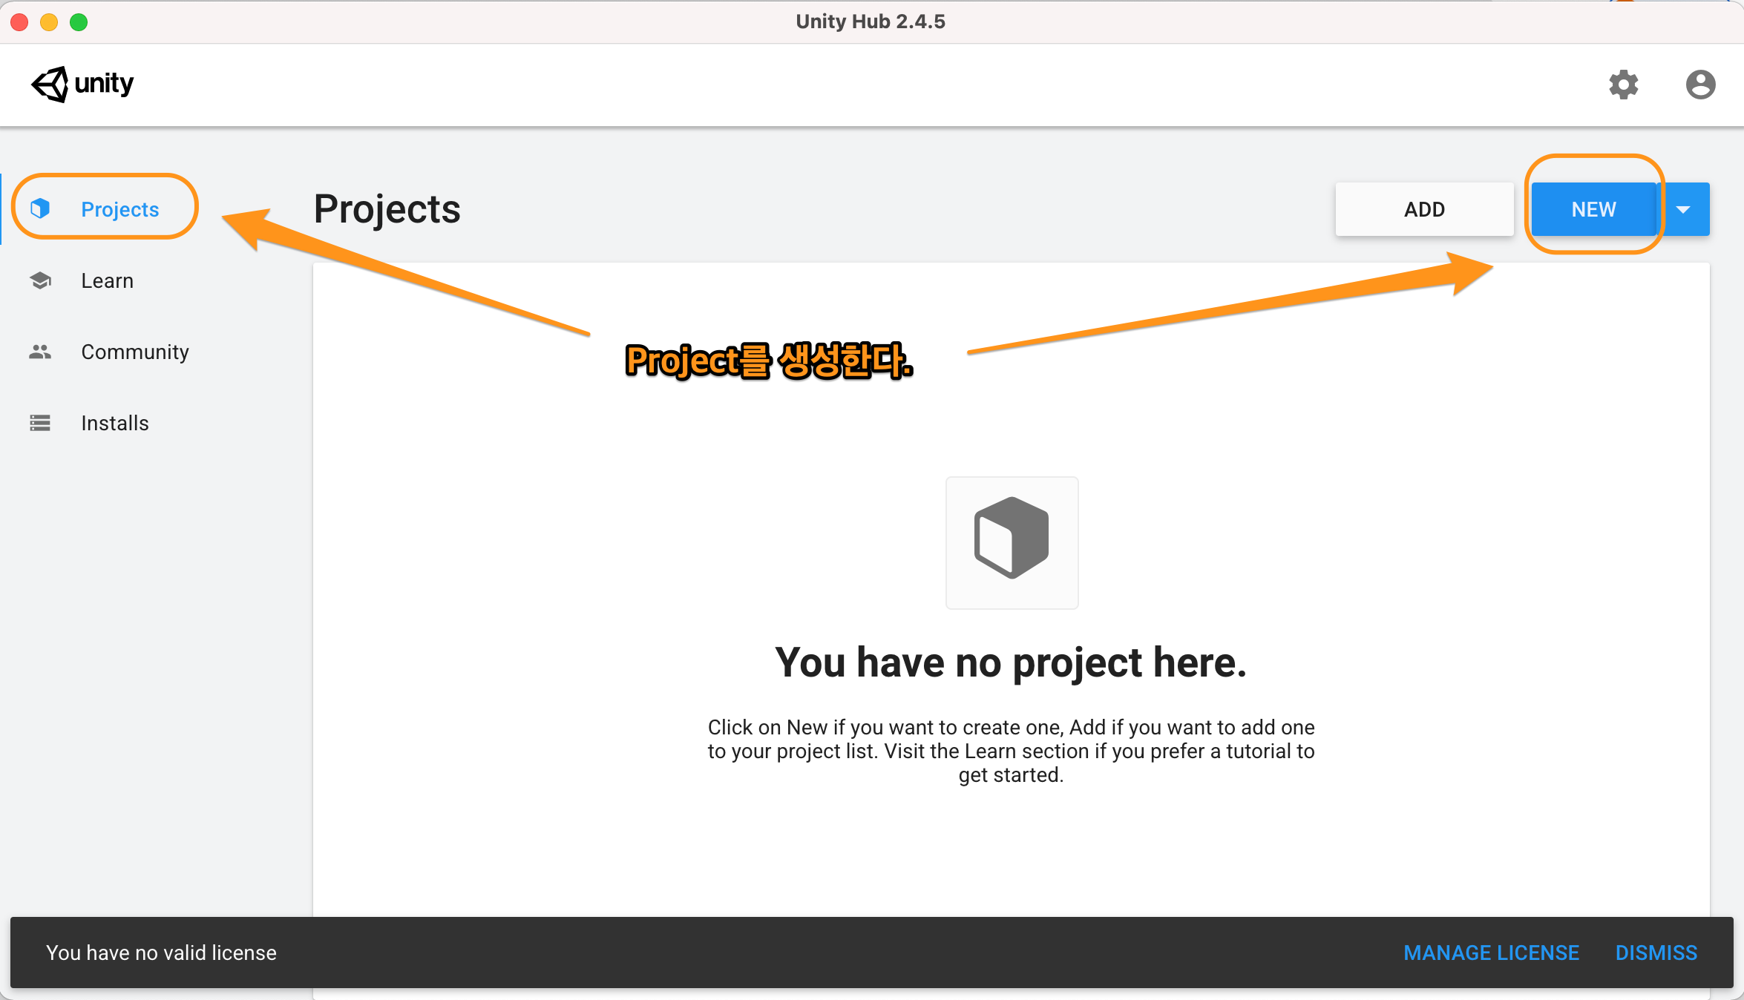
Task: Select the Projects sidebar tab
Action: point(119,209)
